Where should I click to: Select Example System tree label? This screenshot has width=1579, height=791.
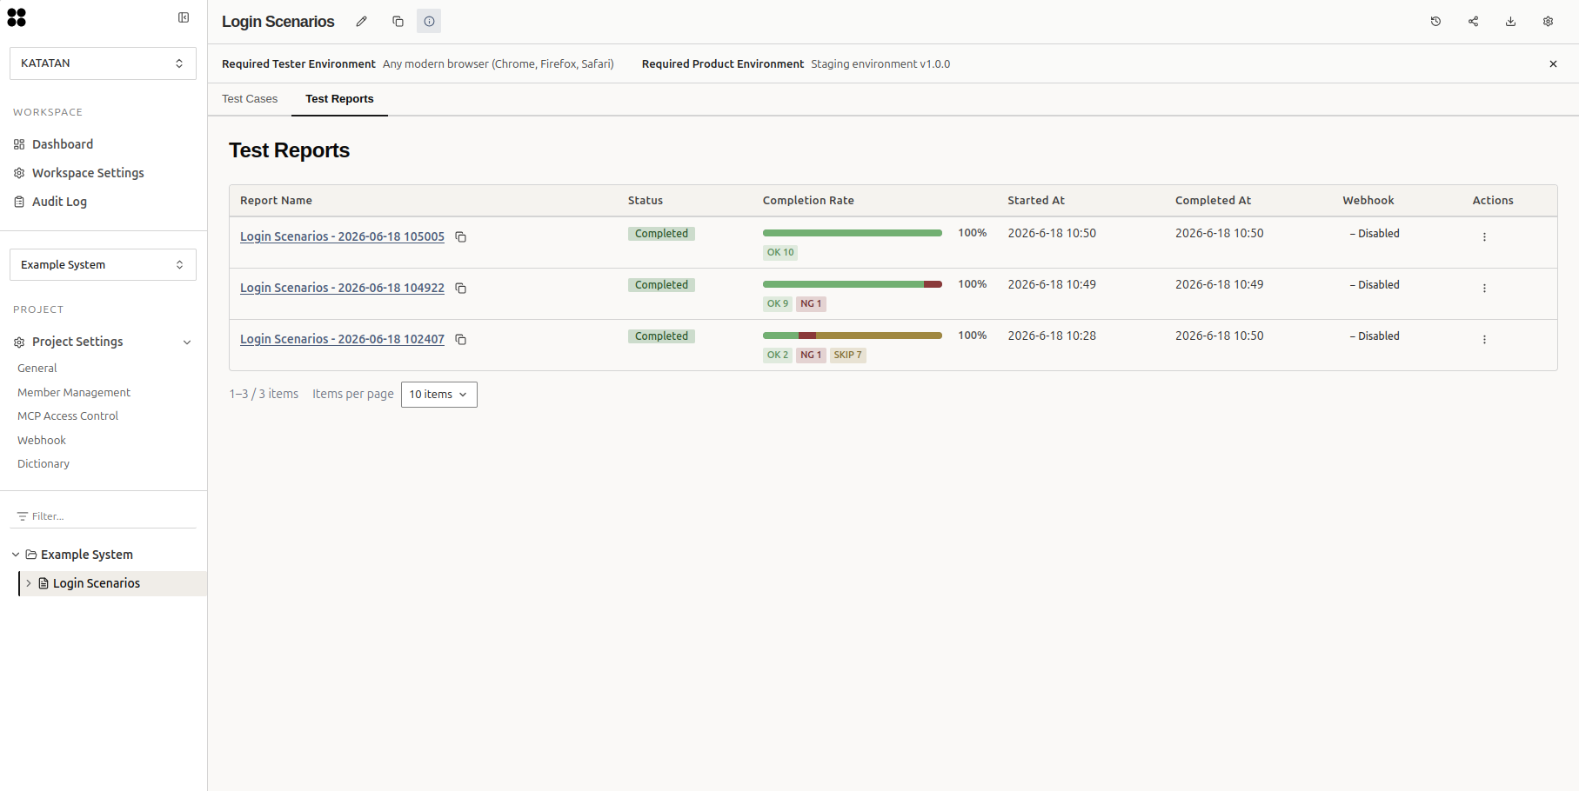coord(87,555)
